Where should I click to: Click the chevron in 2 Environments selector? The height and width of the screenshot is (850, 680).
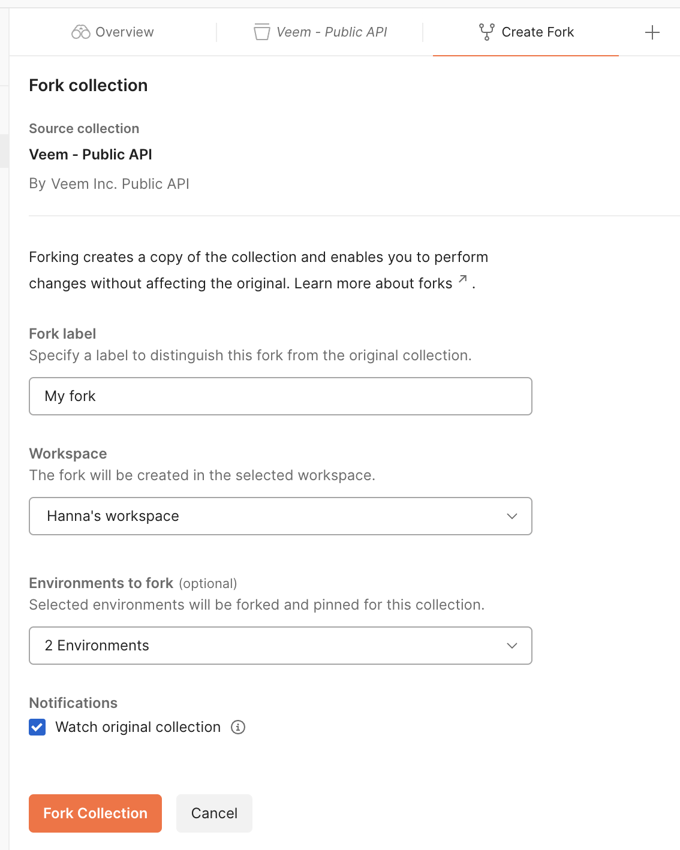pyautogui.click(x=511, y=646)
